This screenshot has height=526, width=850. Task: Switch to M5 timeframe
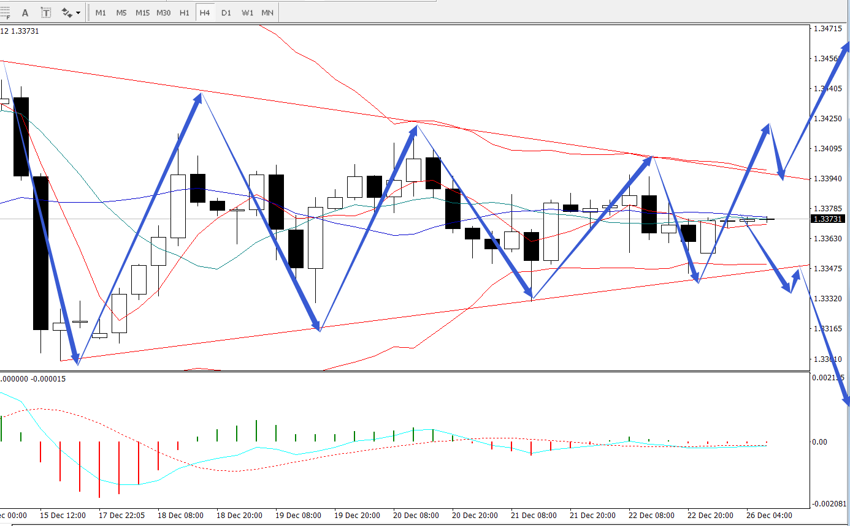121,12
